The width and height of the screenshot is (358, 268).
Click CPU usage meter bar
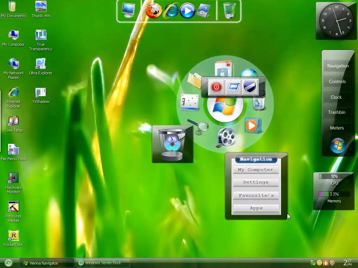(x=334, y=176)
